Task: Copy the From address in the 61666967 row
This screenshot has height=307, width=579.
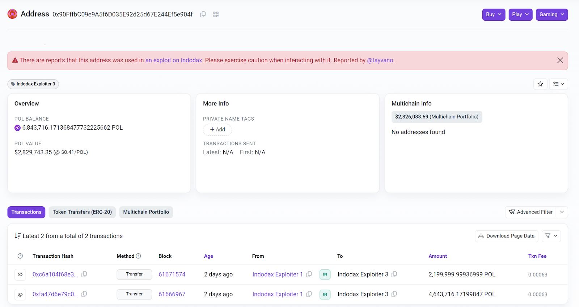Action: coord(309,294)
